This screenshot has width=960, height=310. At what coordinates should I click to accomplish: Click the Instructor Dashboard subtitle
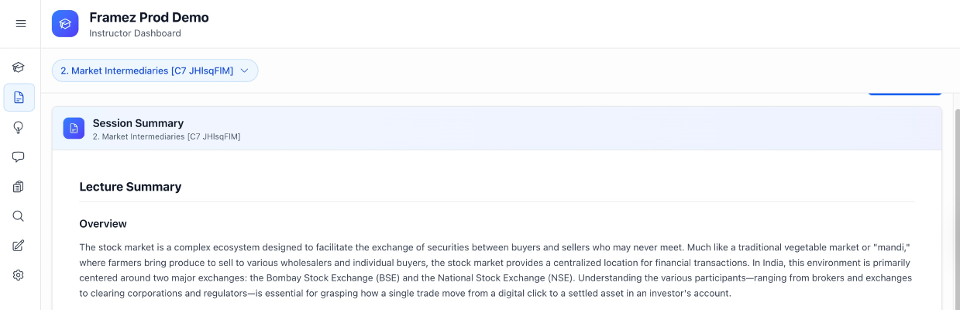pos(135,33)
